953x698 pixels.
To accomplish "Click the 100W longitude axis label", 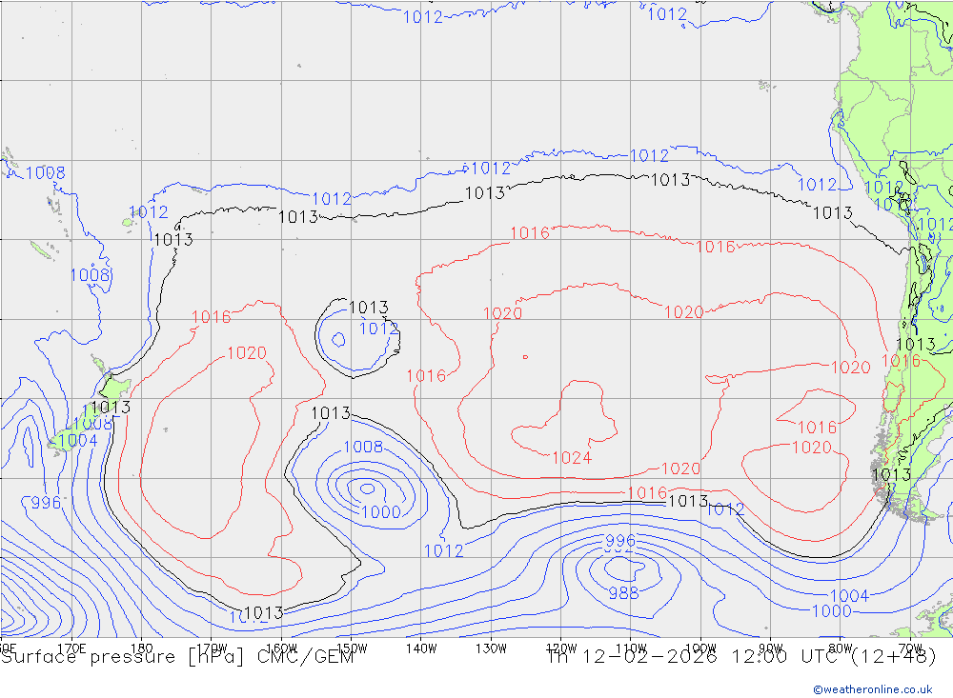I will [x=700, y=648].
